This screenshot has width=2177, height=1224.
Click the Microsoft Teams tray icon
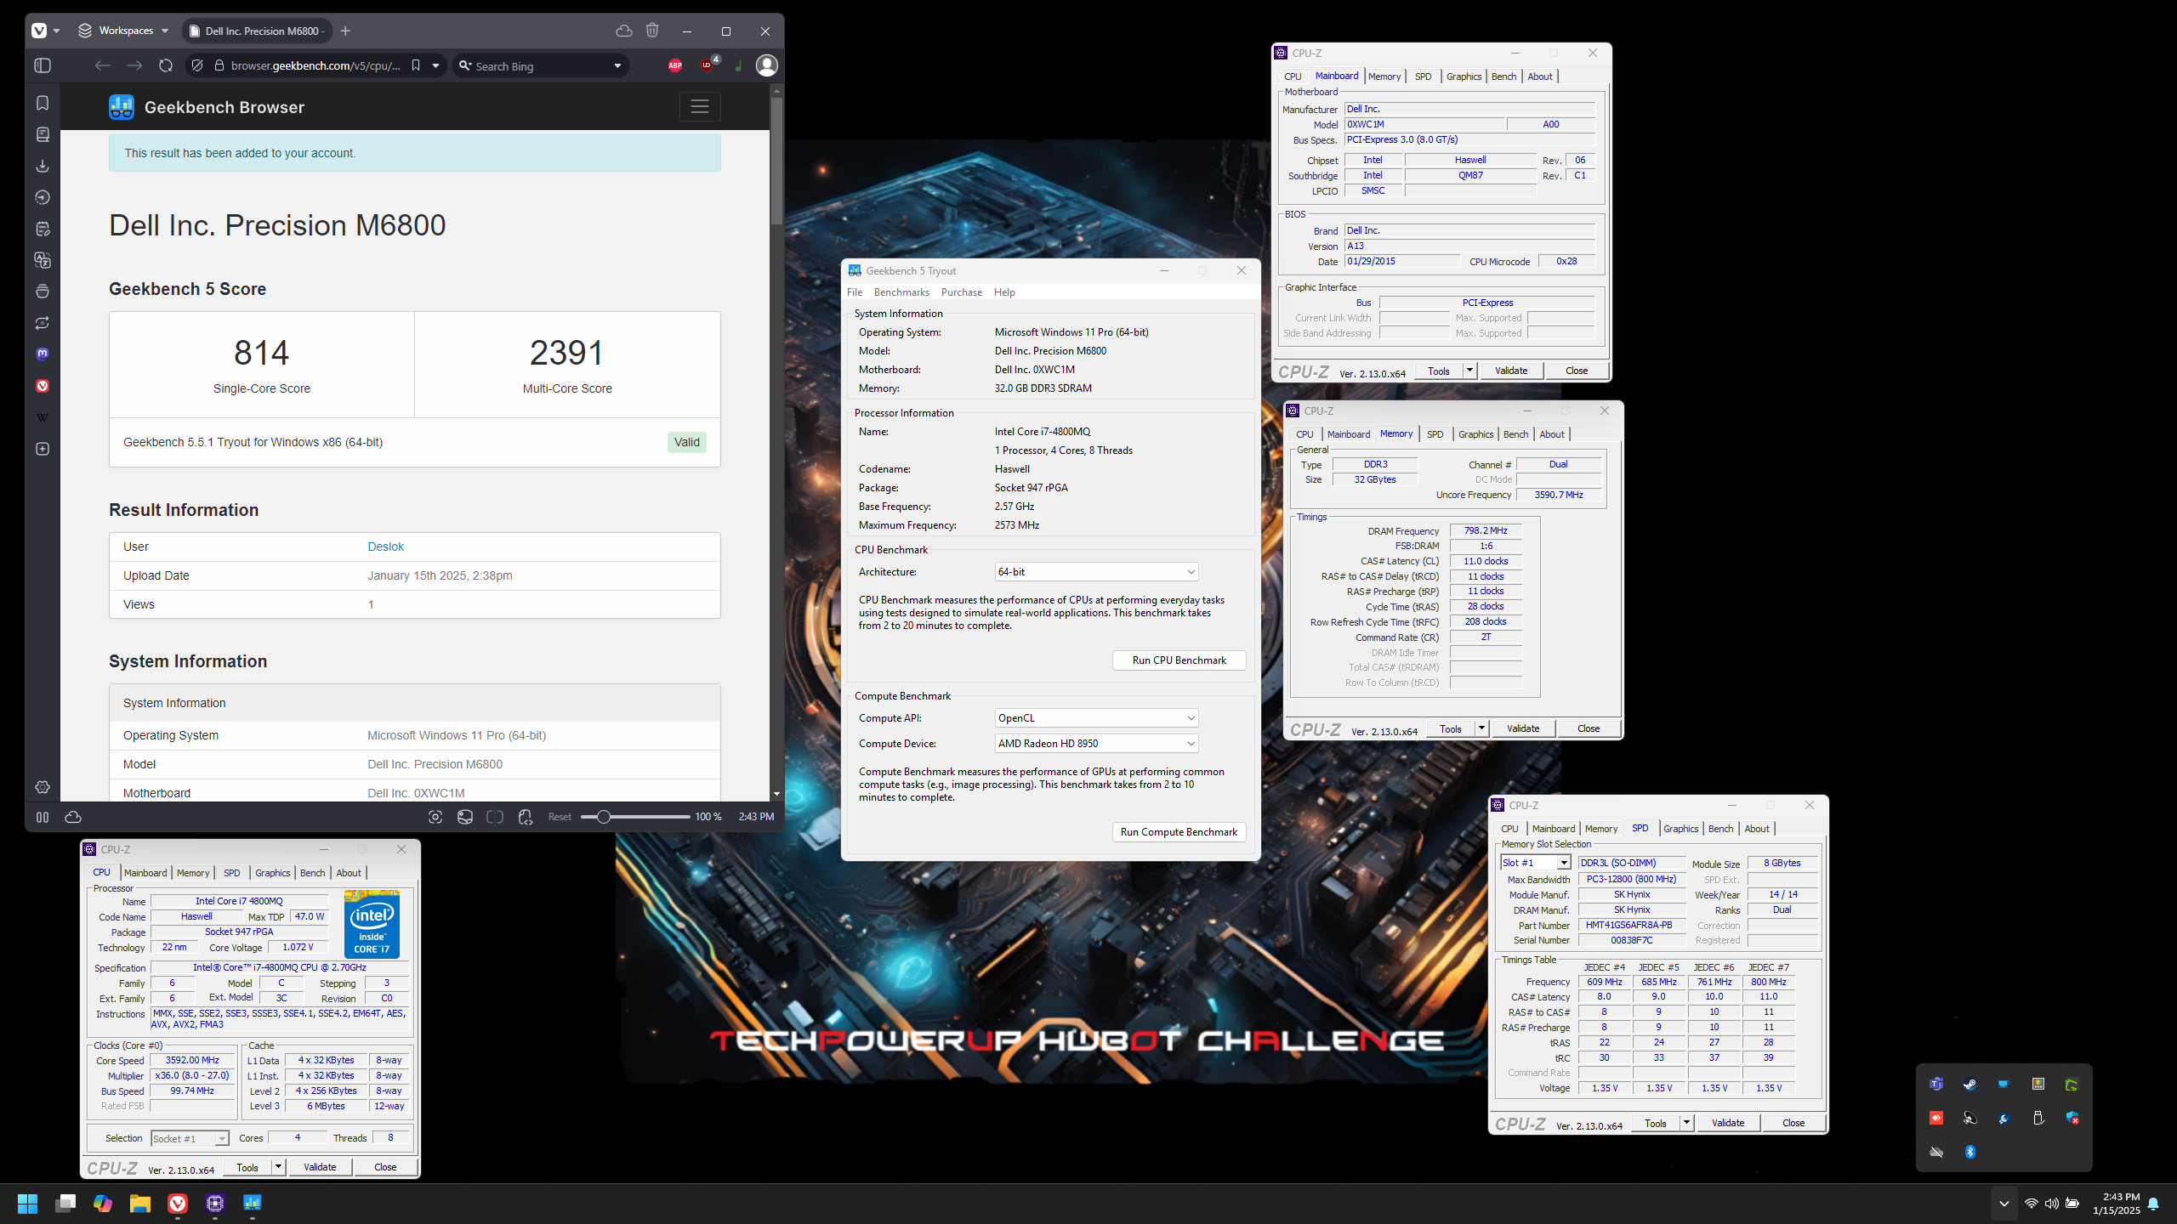(x=1936, y=1084)
